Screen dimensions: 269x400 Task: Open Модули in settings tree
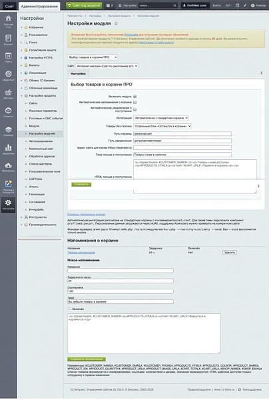coord(34,126)
